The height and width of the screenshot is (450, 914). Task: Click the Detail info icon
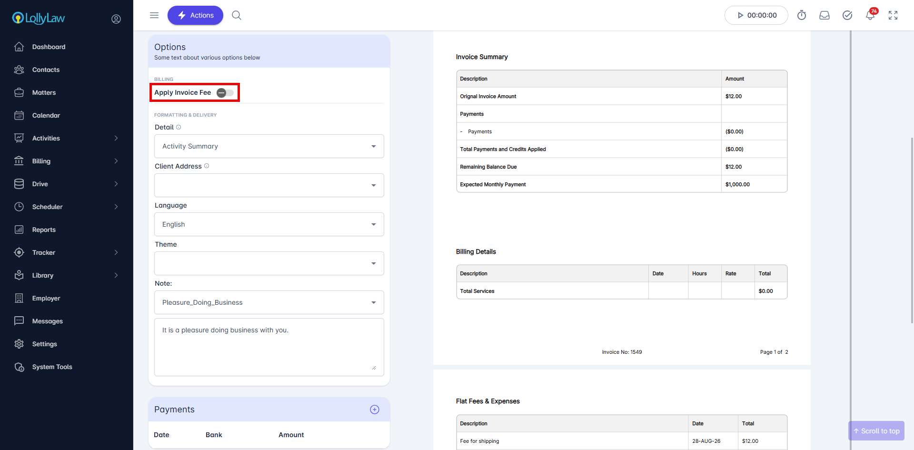coord(179,127)
